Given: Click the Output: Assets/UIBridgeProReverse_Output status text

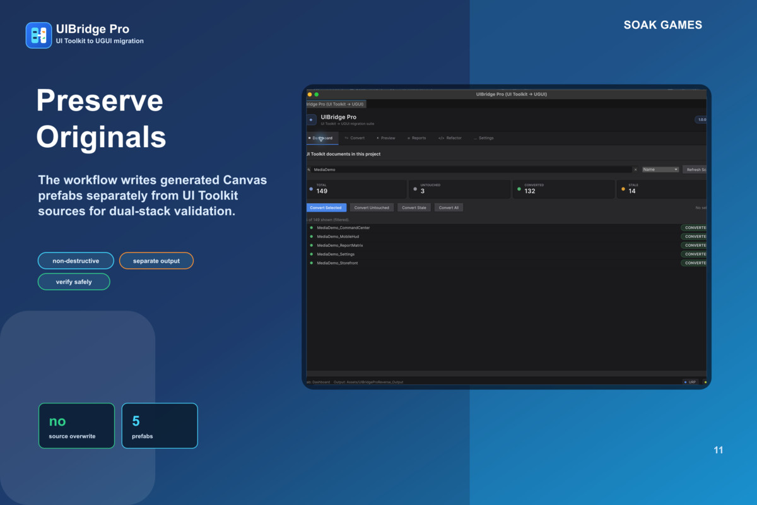Looking at the screenshot, I should tap(368, 382).
